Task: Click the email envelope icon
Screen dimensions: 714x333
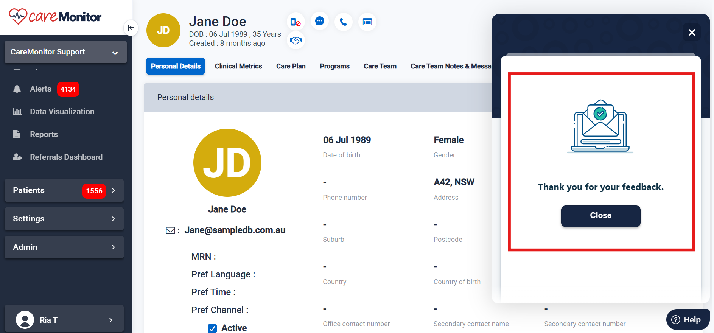Action: [x=170, y=230]
